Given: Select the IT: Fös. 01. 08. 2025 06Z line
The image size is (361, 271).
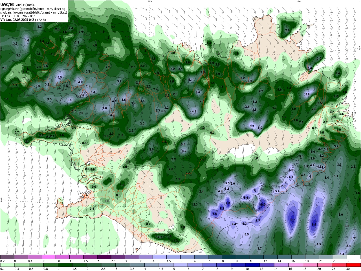Looking at the screenshot, I should (x=17, y=16).
